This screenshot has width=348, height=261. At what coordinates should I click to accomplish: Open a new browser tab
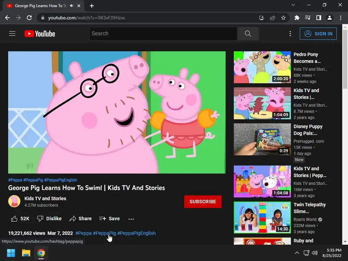coord(92,6)
